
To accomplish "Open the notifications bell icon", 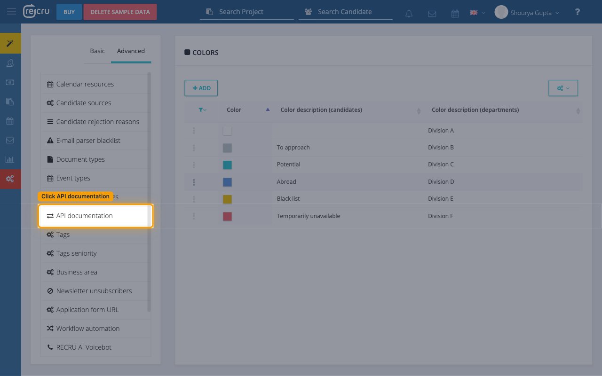I will click(409, 14).
